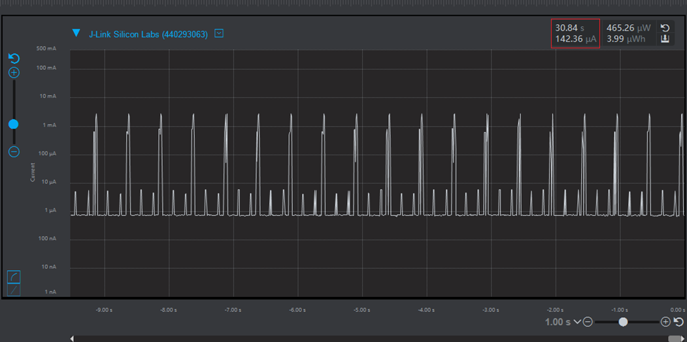
Task: Reset the time axis zoom
Action: (x=679, y=322)
